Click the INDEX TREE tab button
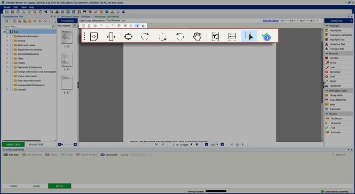This screenshot has height=194, width=355. click(13, 144)
